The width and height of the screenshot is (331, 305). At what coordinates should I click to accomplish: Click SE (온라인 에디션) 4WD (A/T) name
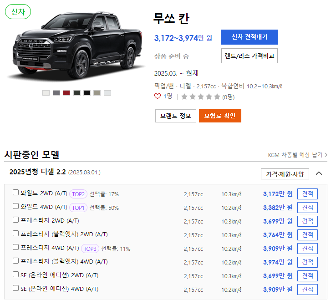(x=60, y=289)
